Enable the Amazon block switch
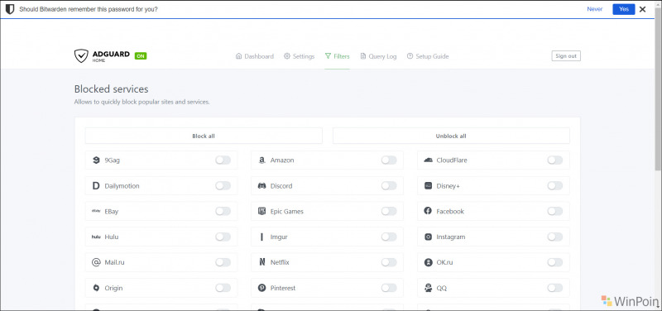The image size is (662, 311). (389, 160)
